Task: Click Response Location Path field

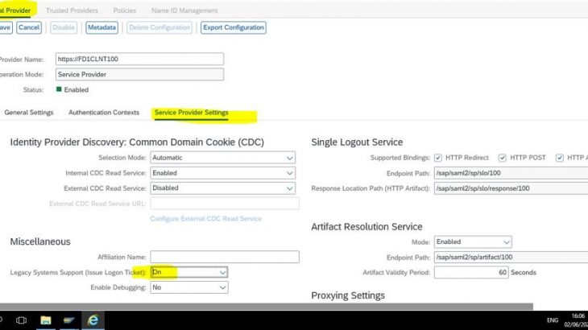Action: (511, 188)
